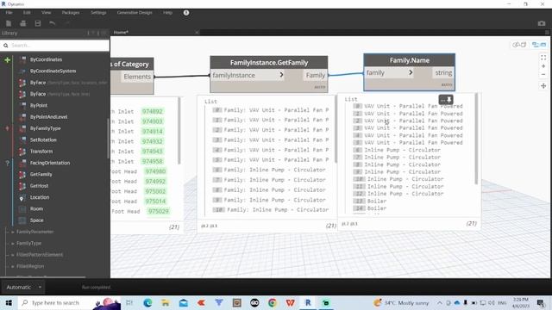The height and width of the screenshot is (310, 552).
Task: Click element ID 974892 in preview
Action: 152,111
